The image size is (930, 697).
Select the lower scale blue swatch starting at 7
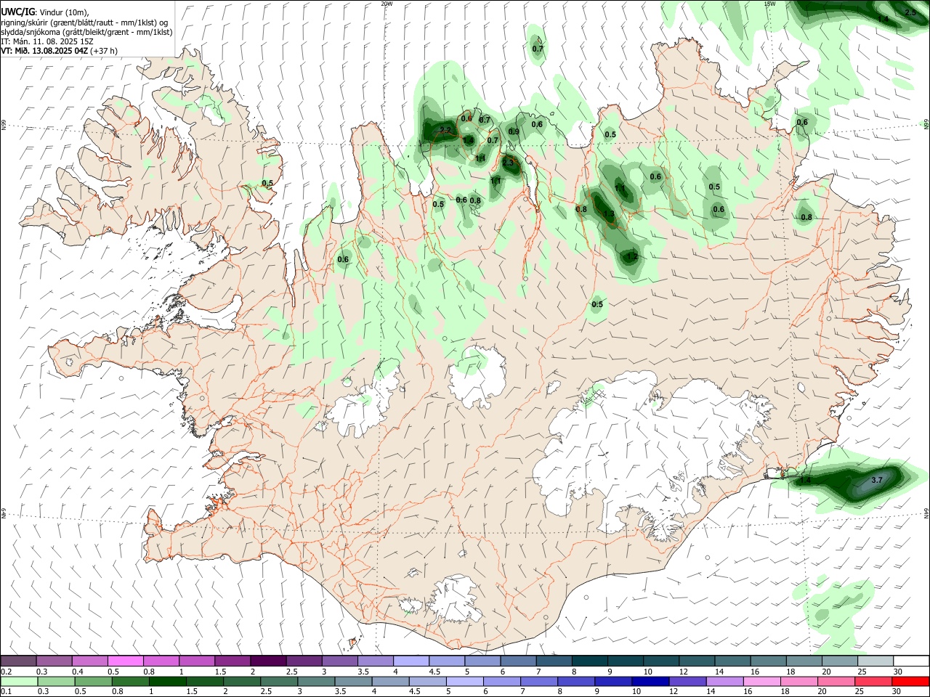[539, 681]
